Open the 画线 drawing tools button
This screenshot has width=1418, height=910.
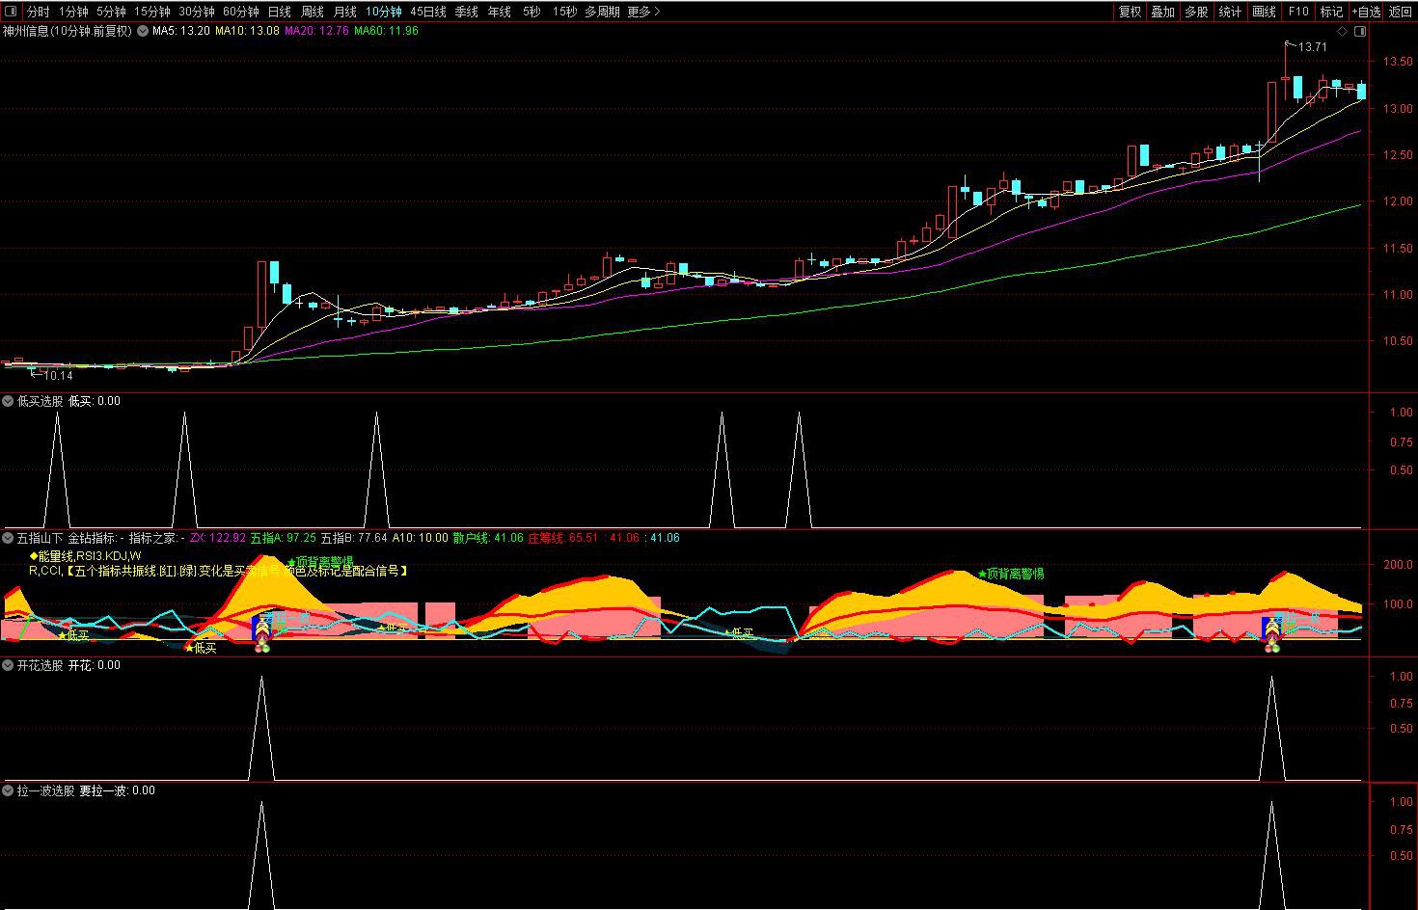(x=1264, y=12)
